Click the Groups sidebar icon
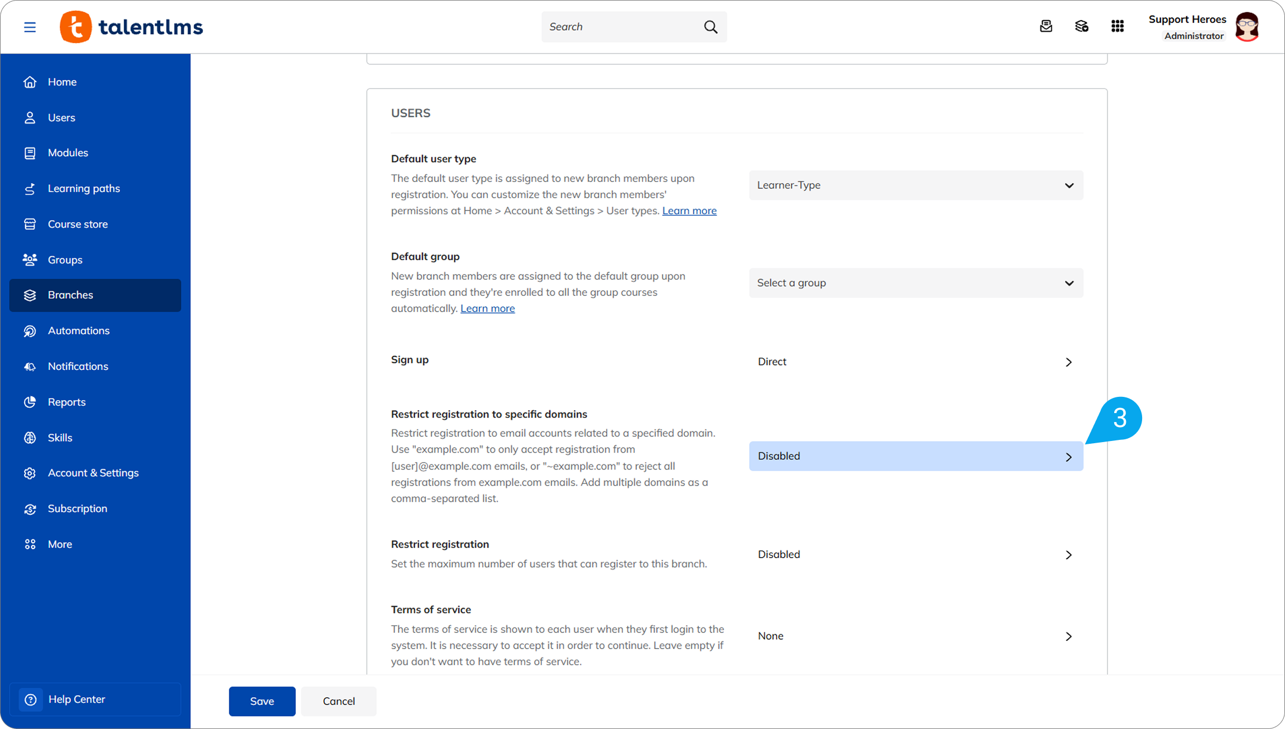This screenshot has width=1285, height=729. pyautogui.click(x=30, y=260)
